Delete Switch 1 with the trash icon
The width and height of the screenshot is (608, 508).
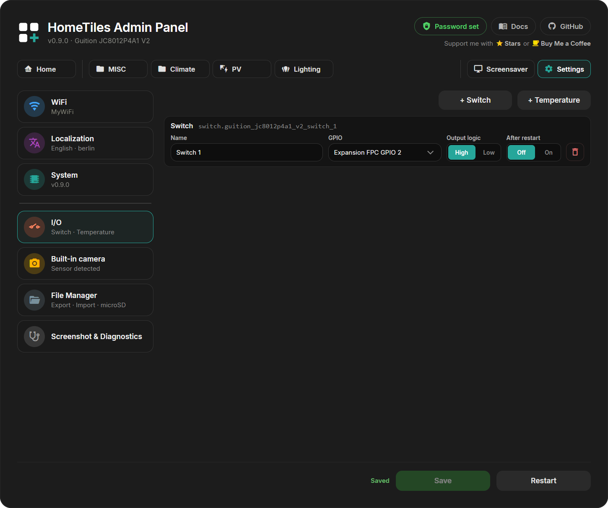[575, 152]
